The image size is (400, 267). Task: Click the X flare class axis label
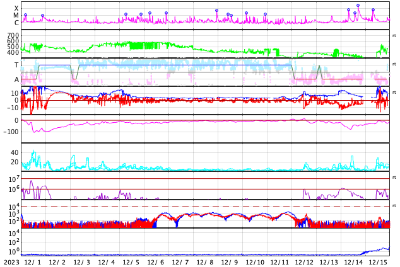pos(16,9)
